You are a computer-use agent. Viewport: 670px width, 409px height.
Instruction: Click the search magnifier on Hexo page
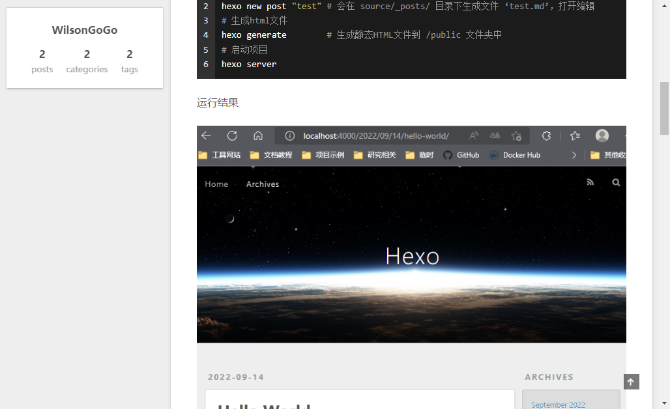pos(616,183)
